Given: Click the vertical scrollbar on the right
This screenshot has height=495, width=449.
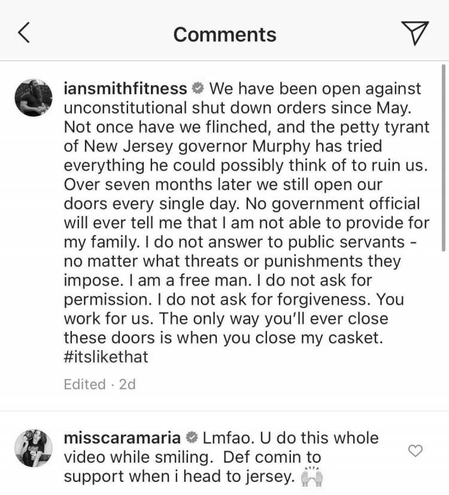Looking at the screenshot, I should (x=444, y=157).
